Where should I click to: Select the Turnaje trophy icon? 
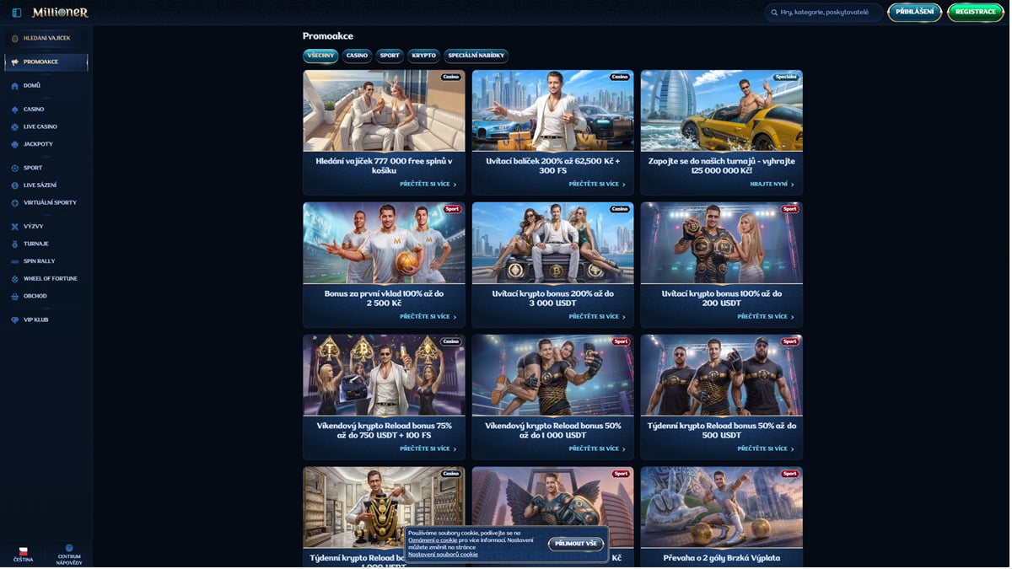pos(15,244)
